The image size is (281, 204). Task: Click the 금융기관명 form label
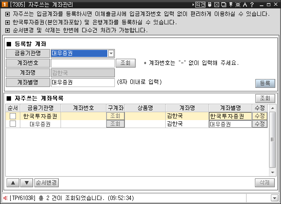(28, 53)
